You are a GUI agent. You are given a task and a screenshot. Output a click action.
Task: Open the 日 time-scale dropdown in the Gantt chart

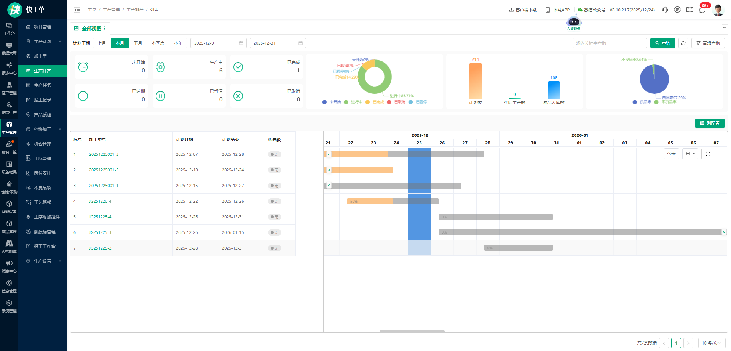point(690,154)
